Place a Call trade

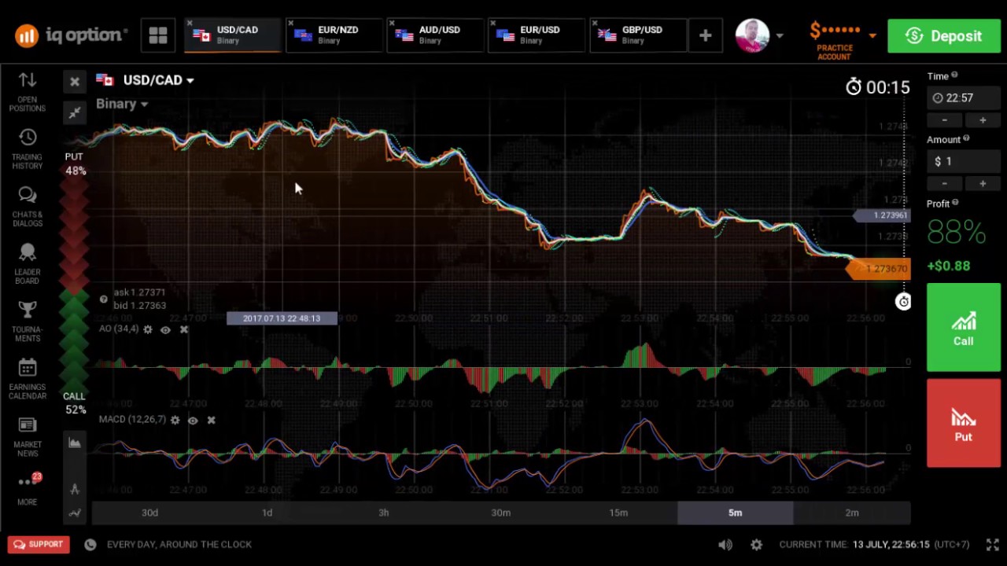tap(963, 327)
